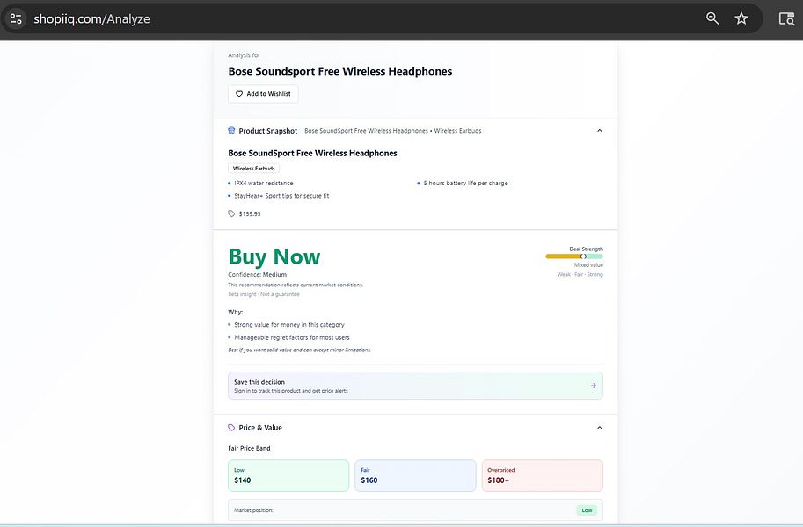
Task: Collapse the Price & Value section
Action: click(599, 427)
